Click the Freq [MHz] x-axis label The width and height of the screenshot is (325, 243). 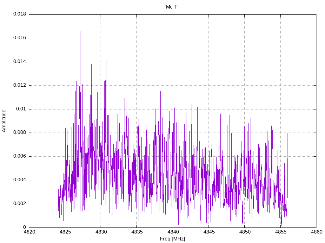click(172, 239)
